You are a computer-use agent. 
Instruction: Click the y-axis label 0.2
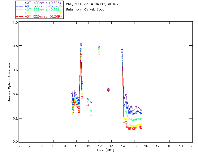click(x=15, y=118)
